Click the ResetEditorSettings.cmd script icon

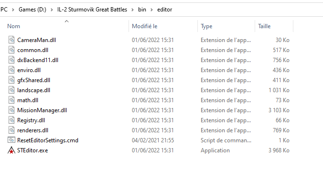[11, 140]
